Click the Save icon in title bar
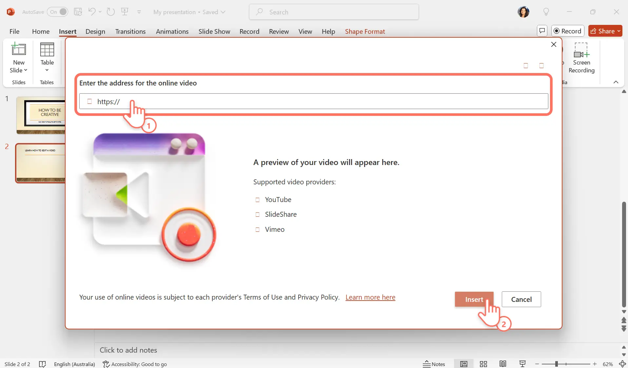This screenshot has height=368, width=628. pyautogui.click(x=78, y=12)
